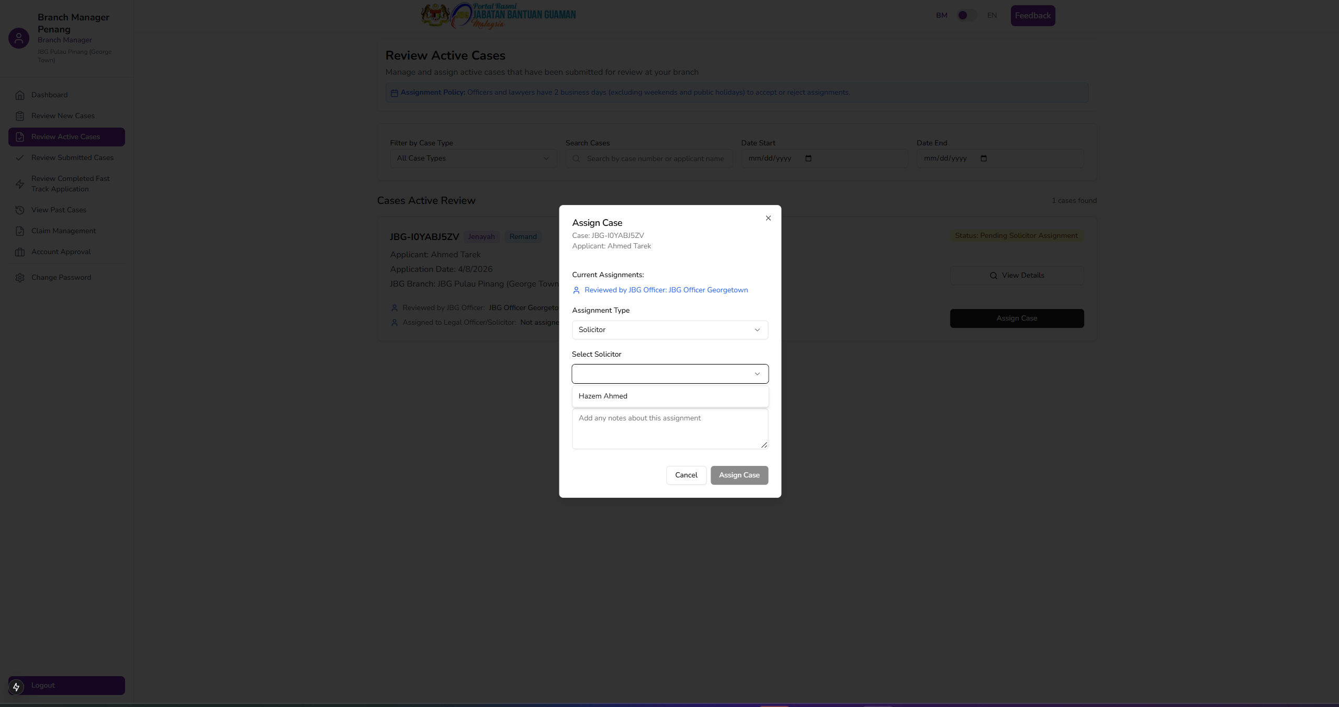This screenshot has height=707, width=1339.
Task: Select Hazem Ahmed from solicitor list
Action: point(603,396)
